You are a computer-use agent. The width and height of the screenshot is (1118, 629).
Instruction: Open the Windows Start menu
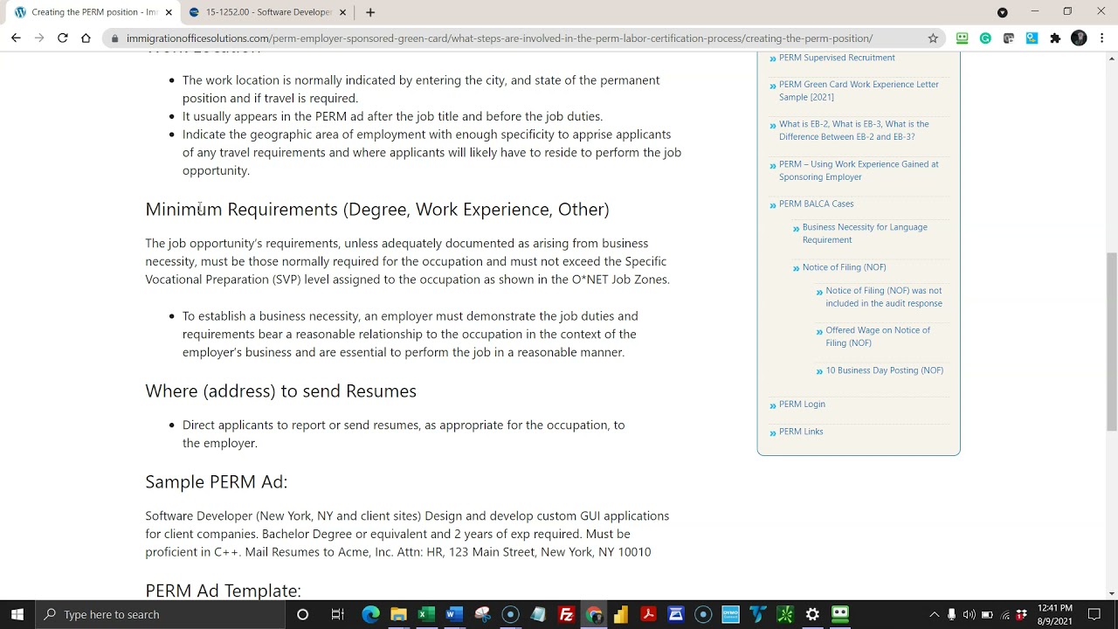(x=17, y=614)
